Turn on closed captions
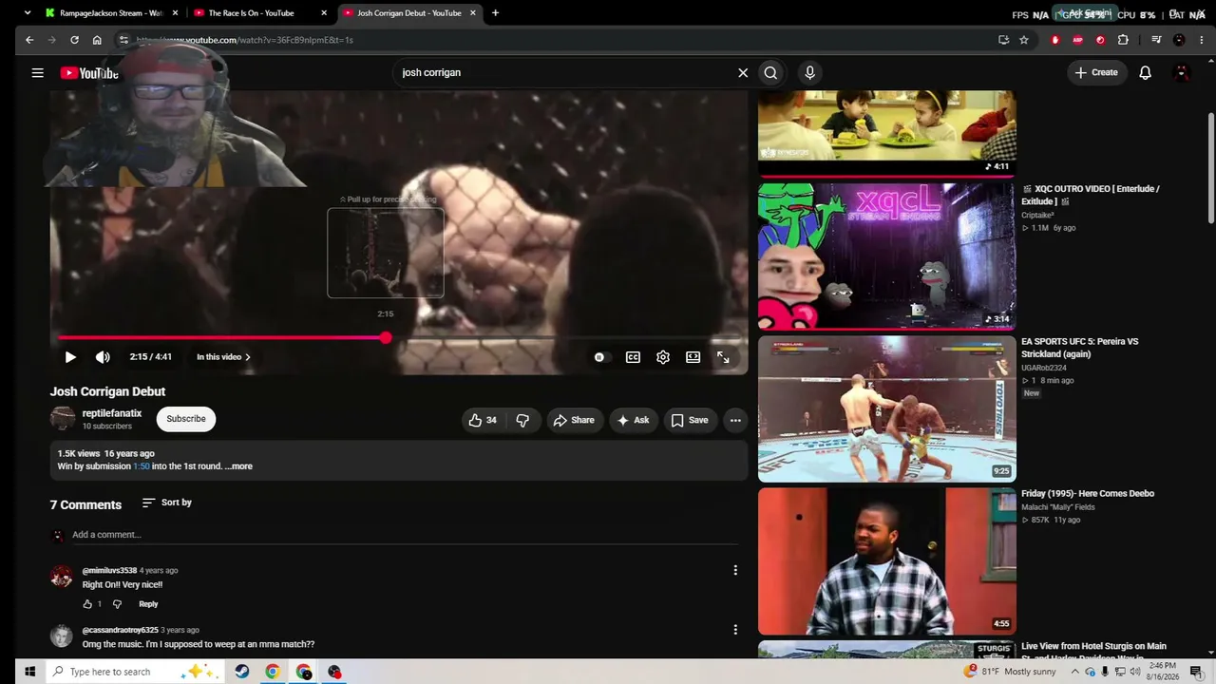Screen dimensions: 1216x684 pos(633,357)
